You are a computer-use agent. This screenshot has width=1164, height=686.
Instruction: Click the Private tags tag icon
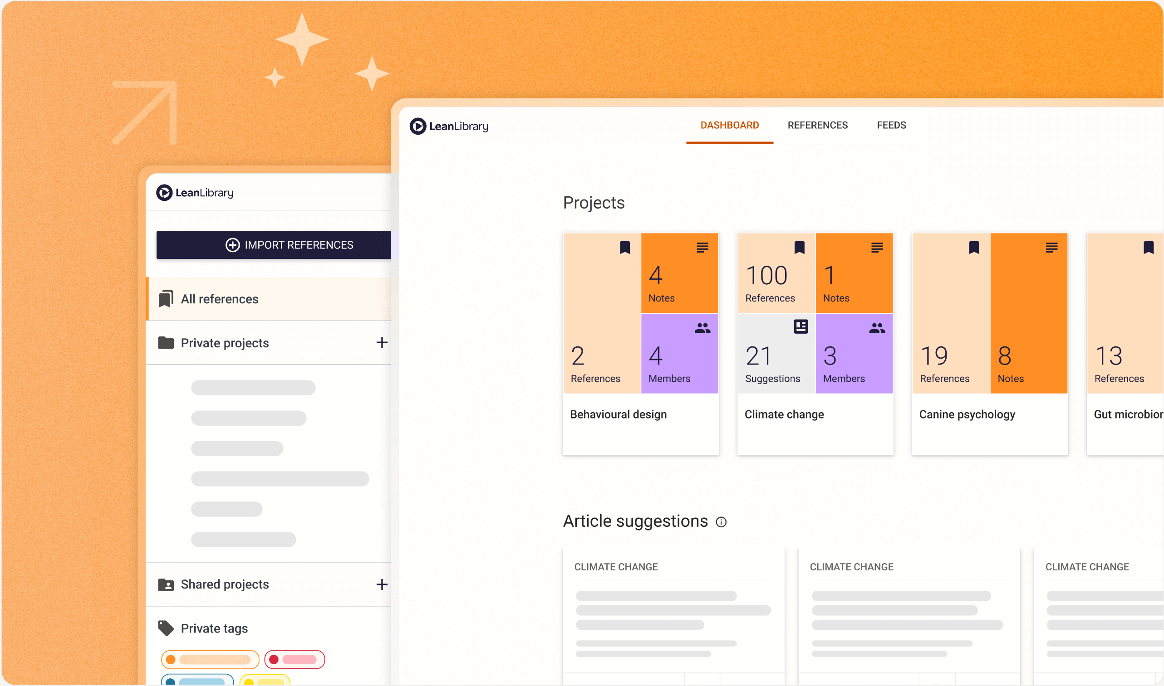click(166, 628)
